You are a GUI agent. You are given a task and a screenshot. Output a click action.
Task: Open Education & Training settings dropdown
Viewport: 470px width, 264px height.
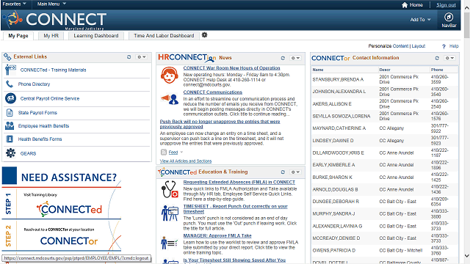click(x=295, y=172)
